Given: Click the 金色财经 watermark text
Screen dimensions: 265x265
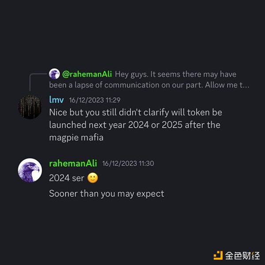Looking at the screenshot, I should click(x=242, y=256).
